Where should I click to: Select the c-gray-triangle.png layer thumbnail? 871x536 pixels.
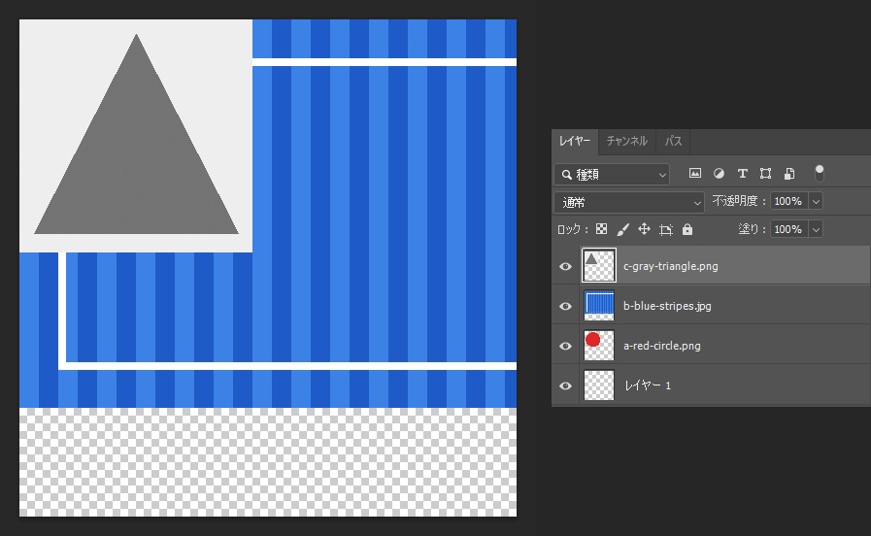[x=599, y=265]
